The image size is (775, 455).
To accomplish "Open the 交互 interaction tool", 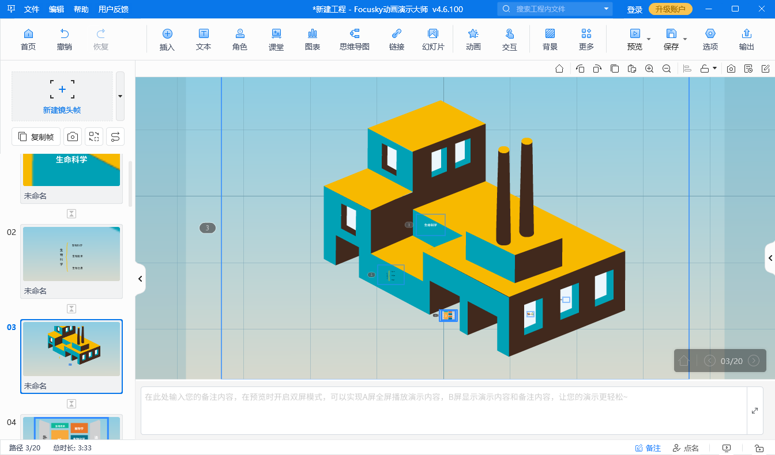I will click(x=510, y=39).
